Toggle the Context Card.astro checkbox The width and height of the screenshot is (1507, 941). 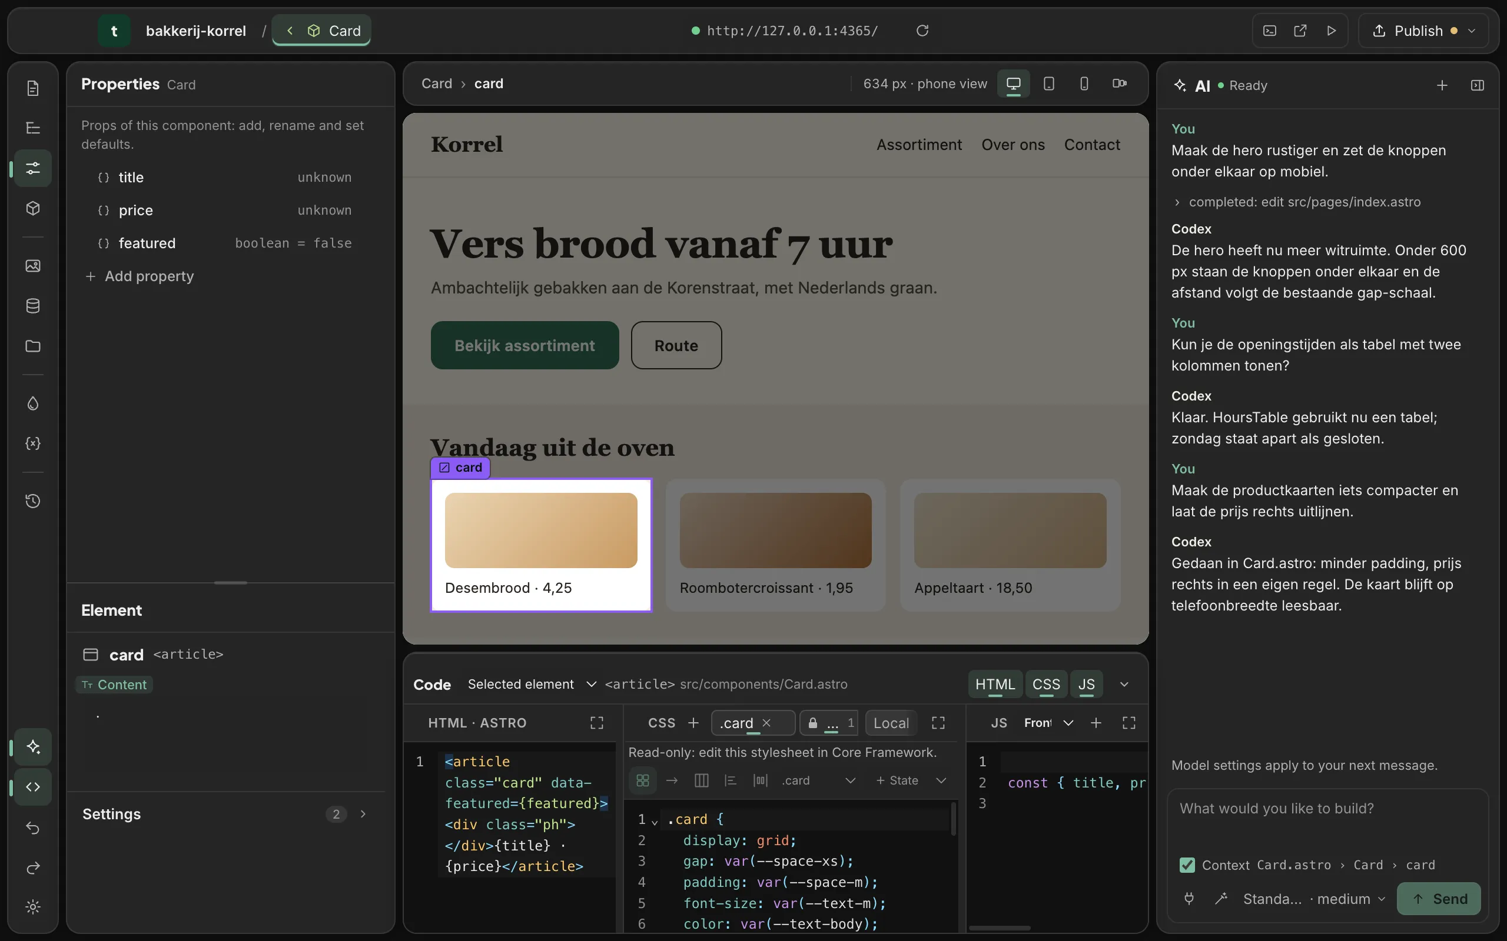(1187, 865)
